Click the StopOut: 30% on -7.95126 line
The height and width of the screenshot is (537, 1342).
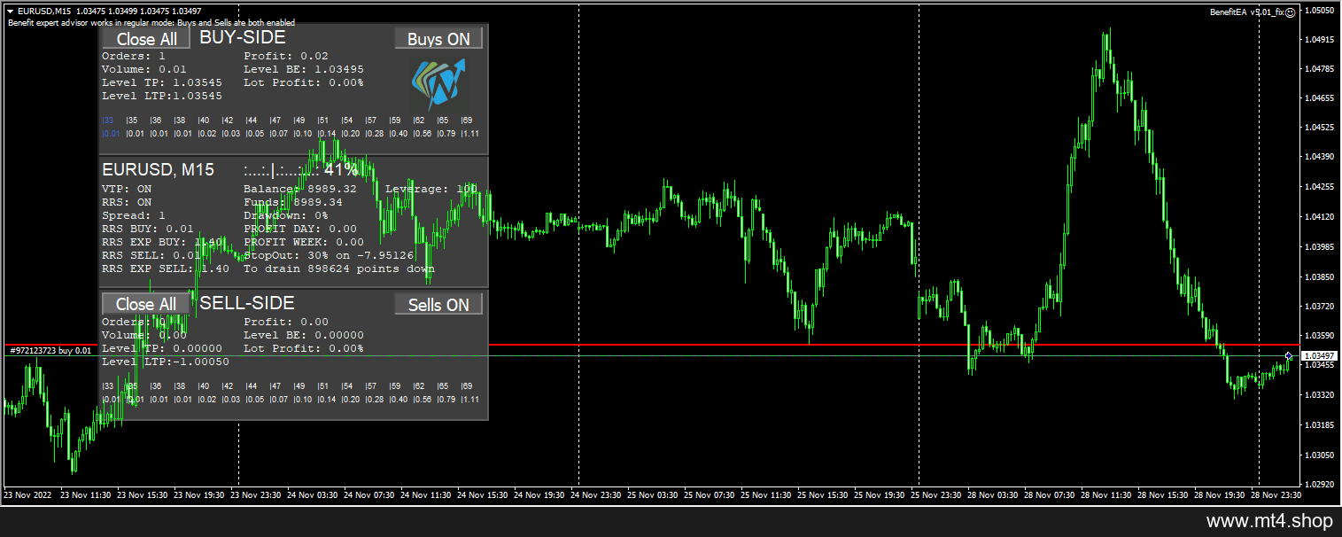point(329,255)
